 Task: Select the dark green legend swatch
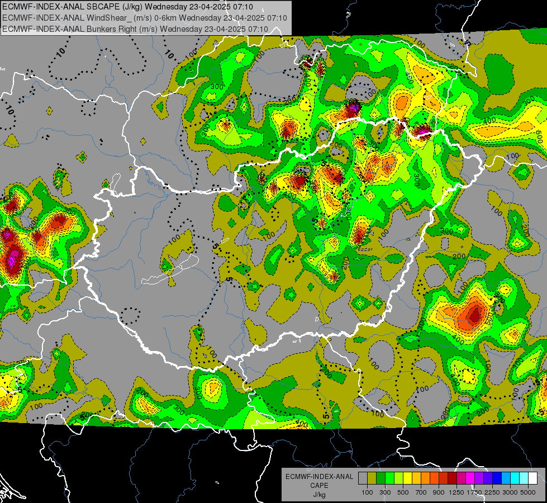click(380, 478)
